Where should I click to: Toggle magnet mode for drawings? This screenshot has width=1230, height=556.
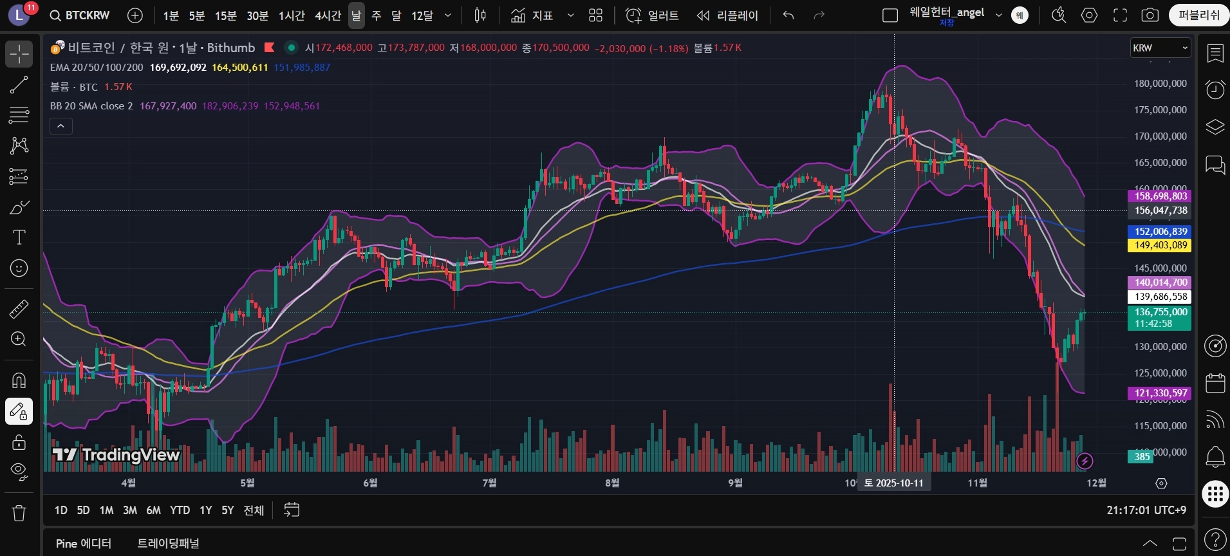tap(19, 381)
